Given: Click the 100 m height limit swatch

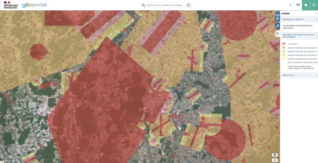Looking at the screenshot, I should click(284, 58).
